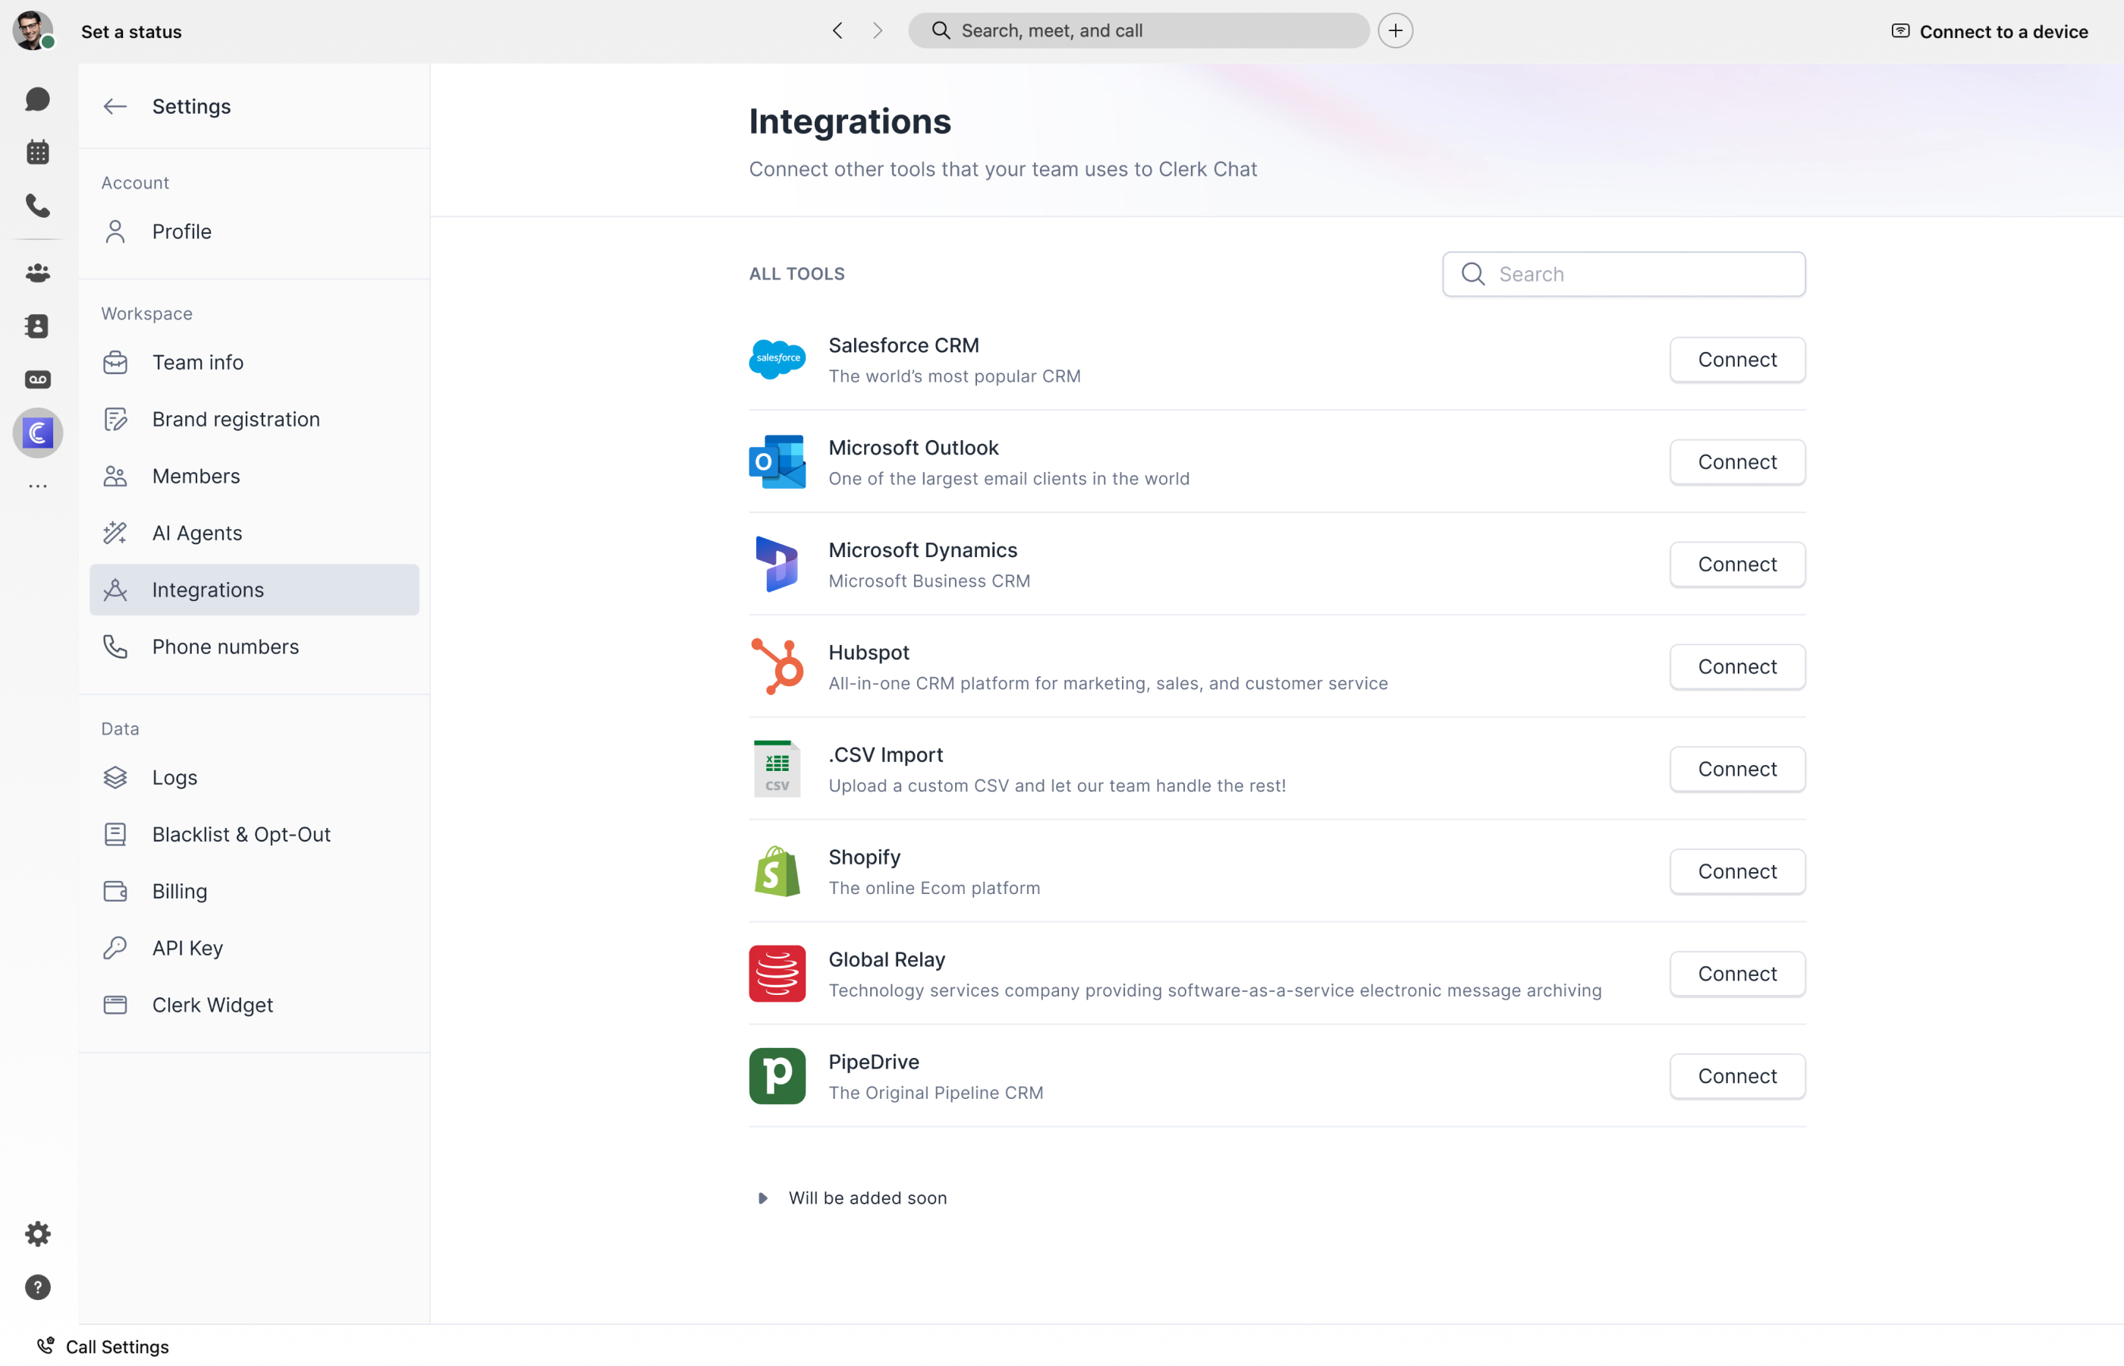Image resolution: width=2124 pixels, height=1366 pixels.
Task: Connect the Hubspot integration
Action: click(1736, 667)
